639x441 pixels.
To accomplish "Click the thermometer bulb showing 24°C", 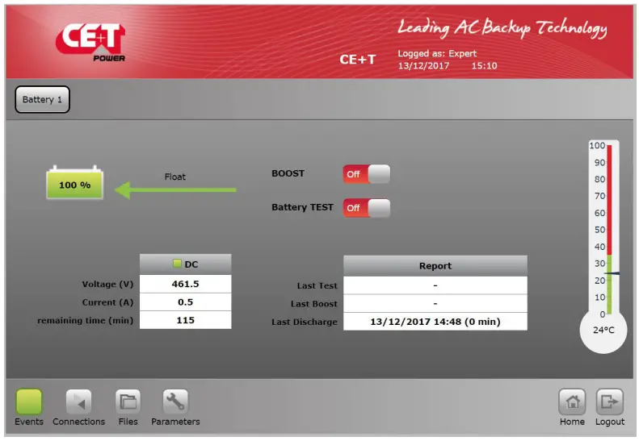I will click(x=603, y=331).
